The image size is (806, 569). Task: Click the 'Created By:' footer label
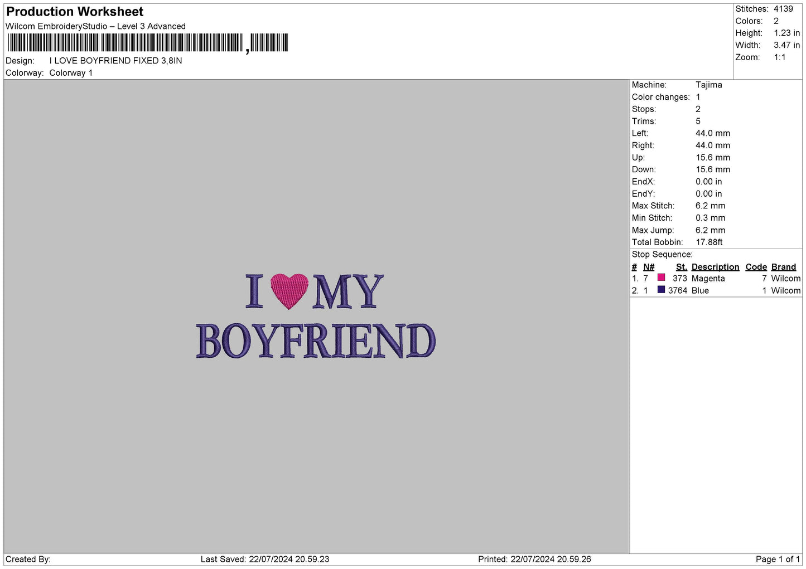point(28,560)
